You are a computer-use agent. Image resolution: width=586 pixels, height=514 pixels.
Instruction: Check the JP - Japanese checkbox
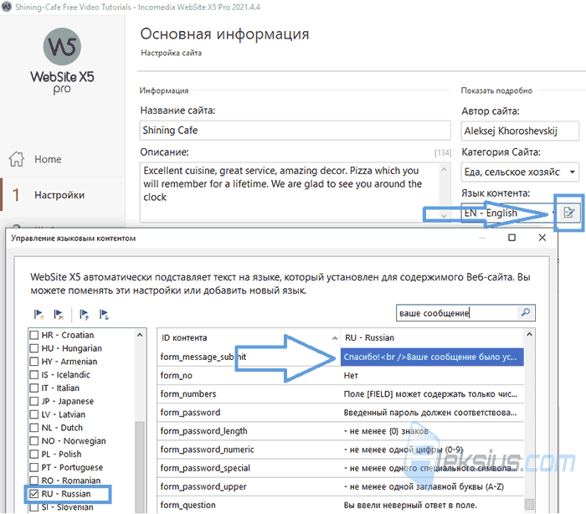(x=34, y=401)
